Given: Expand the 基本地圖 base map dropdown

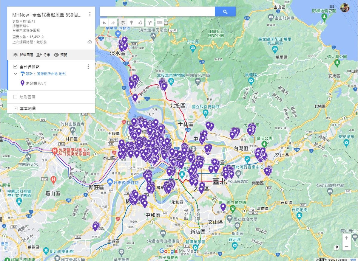Looking at the screenshot, I should tap(16, 108).
